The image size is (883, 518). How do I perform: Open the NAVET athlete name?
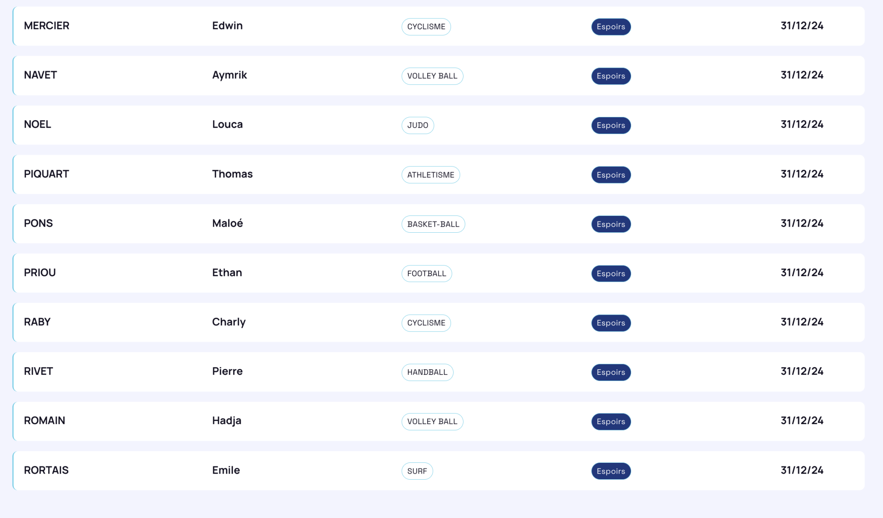point(40,75)
